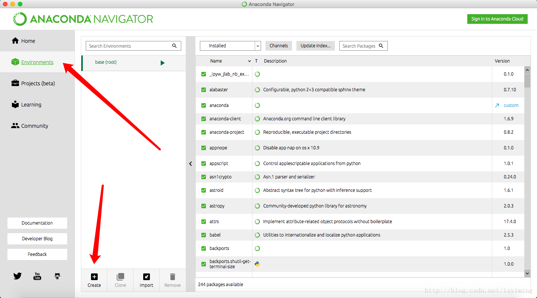The height and width of the screenshot is (298, 537).
Task: Click the Update index button
Action: pos(315,46)
